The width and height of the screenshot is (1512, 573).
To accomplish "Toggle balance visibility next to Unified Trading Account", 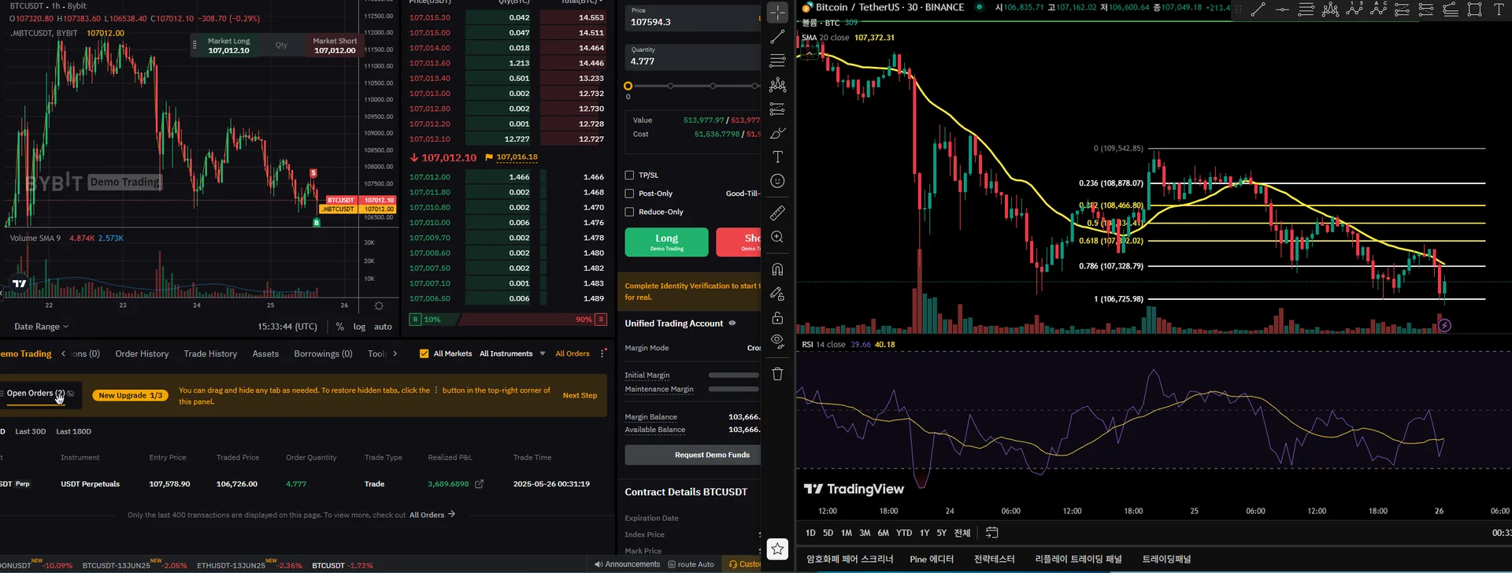I will point(732,323).
